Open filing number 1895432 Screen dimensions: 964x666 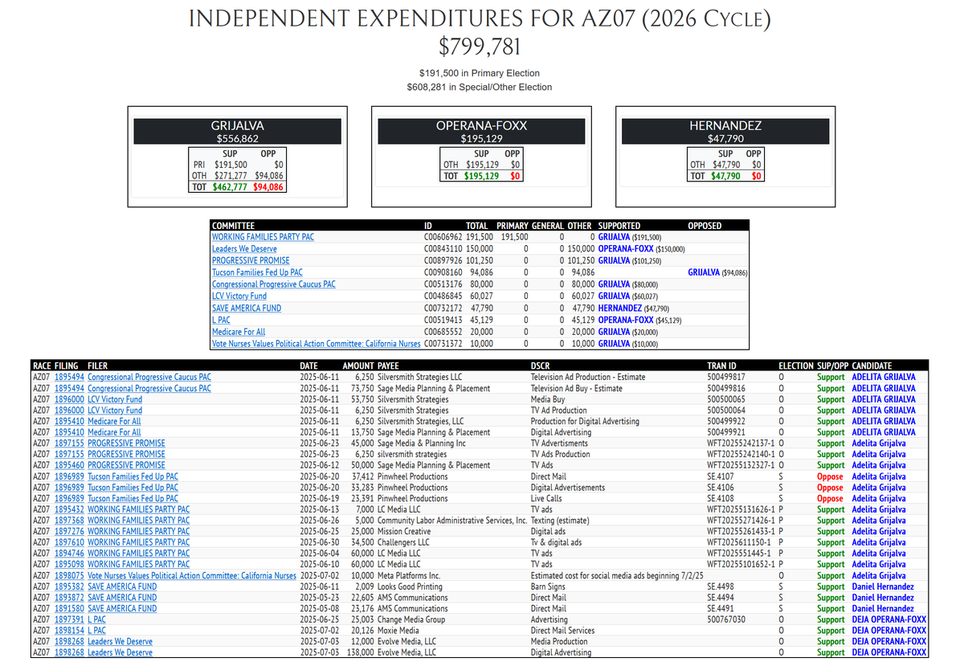click(x=68, y=509)
